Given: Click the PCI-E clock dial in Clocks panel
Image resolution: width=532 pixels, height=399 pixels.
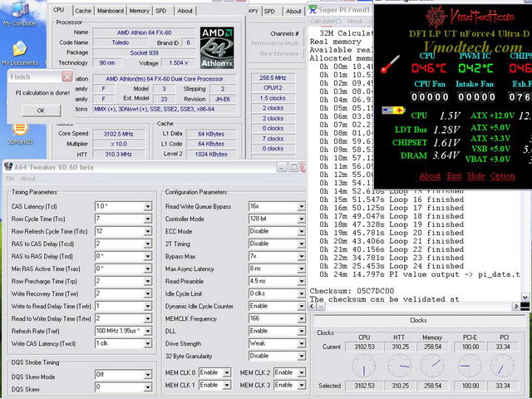Looking at the screenshot, I should click(x=470, y=367).
